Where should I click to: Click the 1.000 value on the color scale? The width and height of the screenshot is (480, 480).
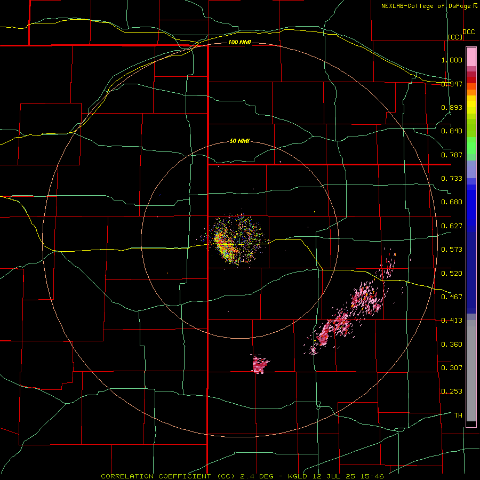tap(452, 60)
